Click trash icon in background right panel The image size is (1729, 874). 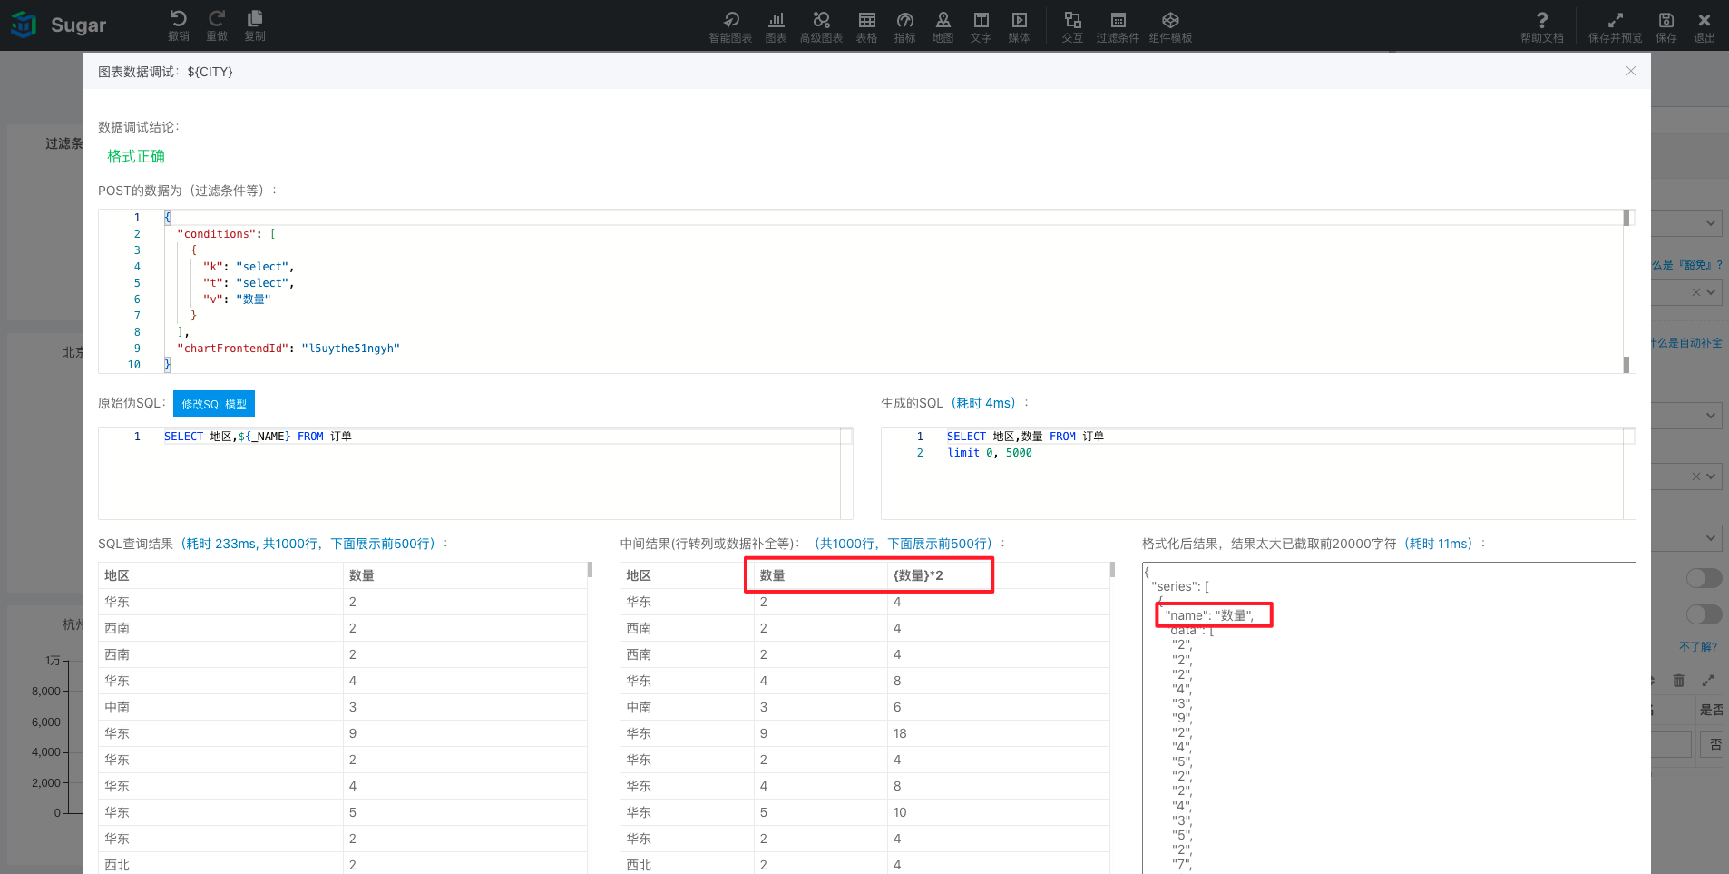[x=1678, y=680]
